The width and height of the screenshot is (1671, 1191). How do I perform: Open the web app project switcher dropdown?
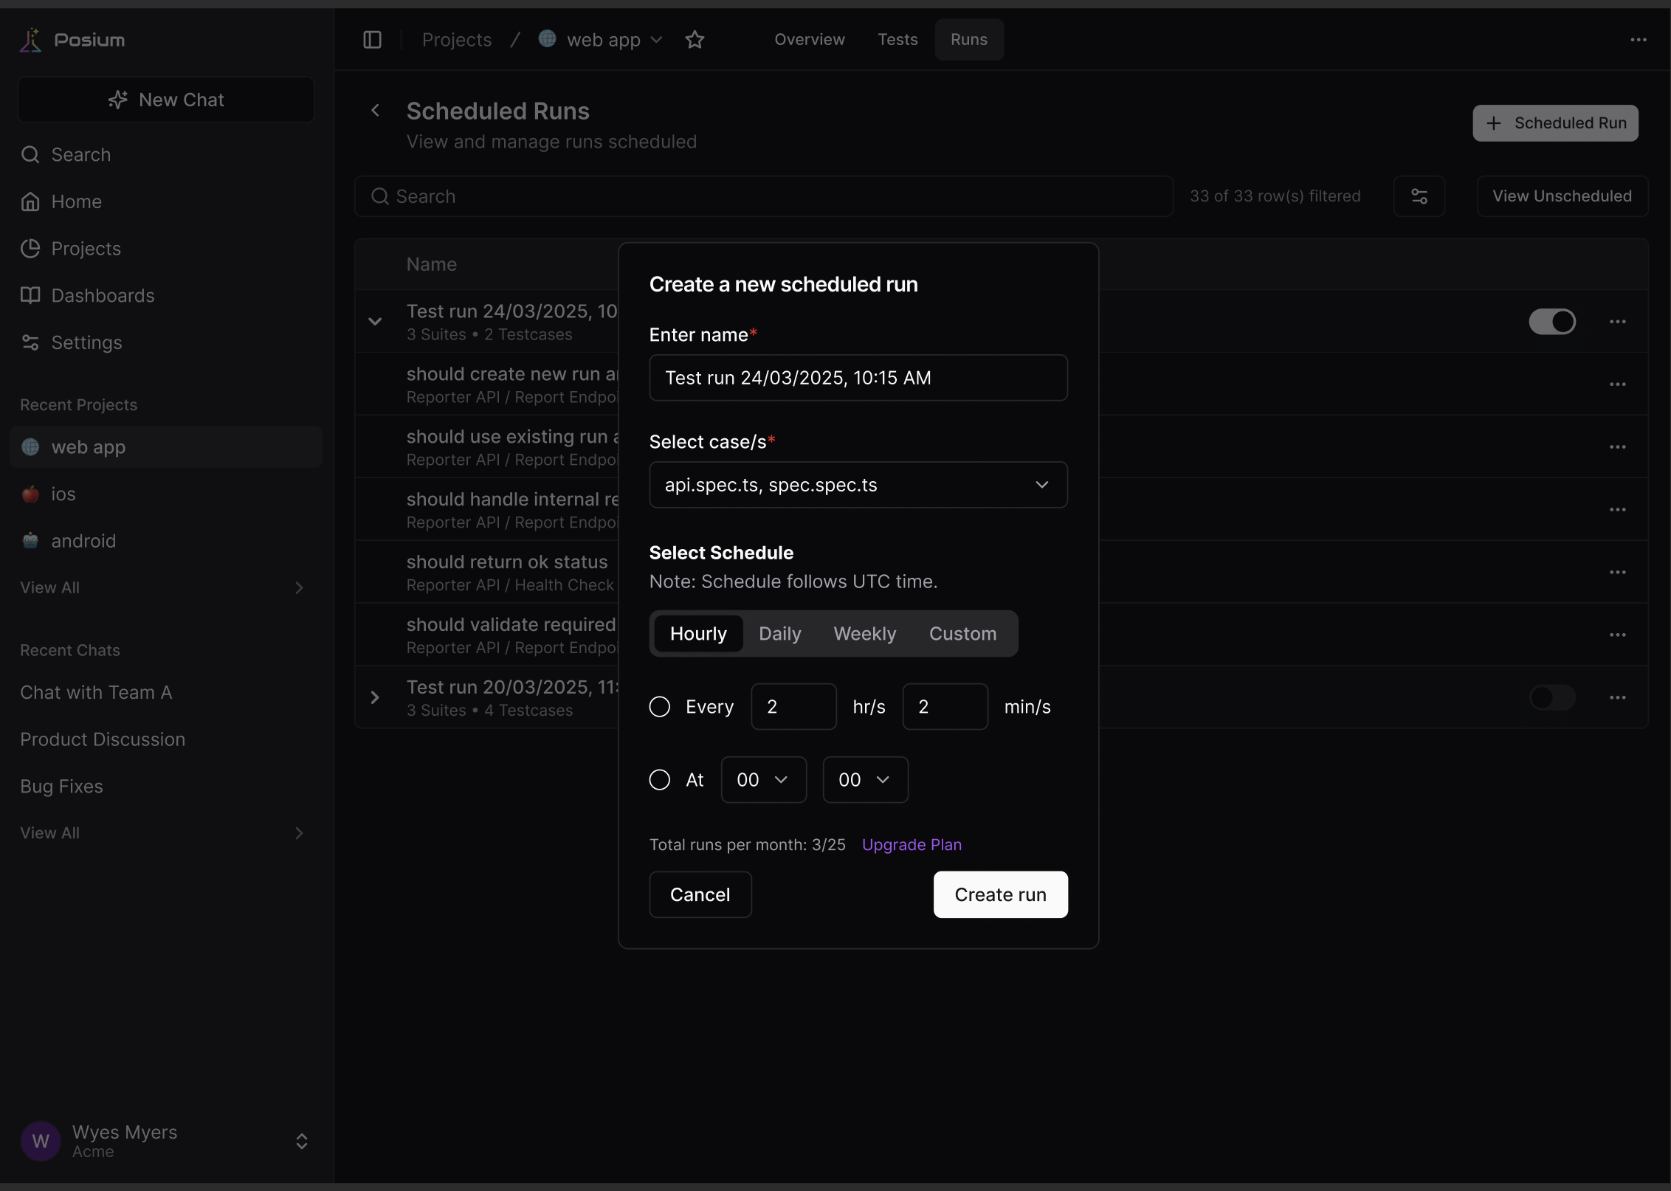[656, 40]
